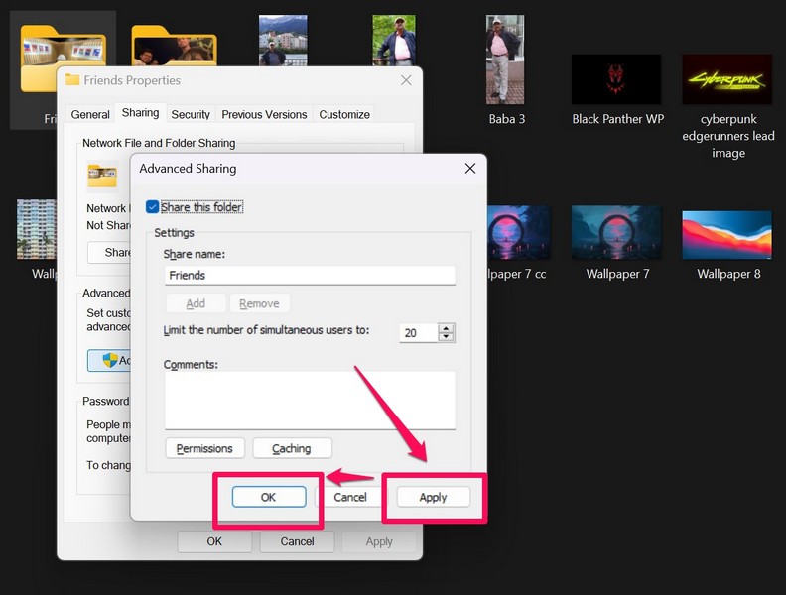Image resolution: width=786 pixels, height=595 pixels.
Task: Open the Customize tab
Action: 343,115
